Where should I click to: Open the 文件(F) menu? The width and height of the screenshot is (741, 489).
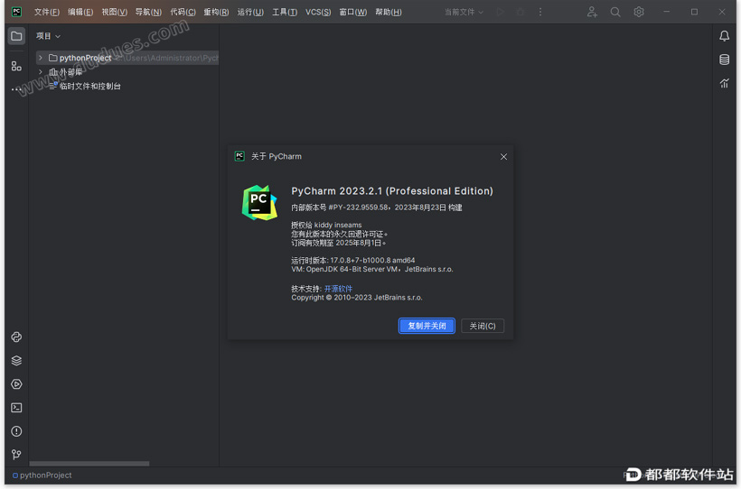(x=47, y=12)
